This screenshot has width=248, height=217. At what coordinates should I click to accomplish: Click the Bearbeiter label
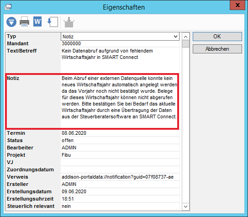(x=20, y=148)
